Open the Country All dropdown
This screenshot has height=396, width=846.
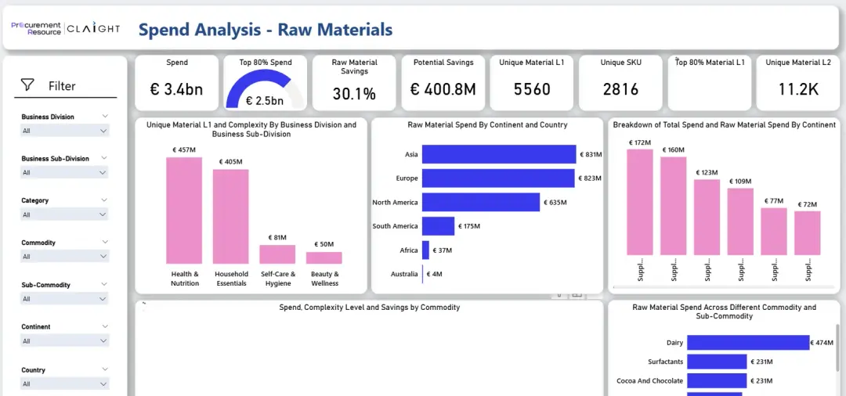pyautogui.click(x=65, y=383)
